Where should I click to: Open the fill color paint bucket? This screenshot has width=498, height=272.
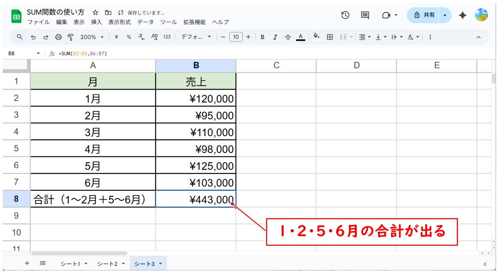[x=316, y=36]
